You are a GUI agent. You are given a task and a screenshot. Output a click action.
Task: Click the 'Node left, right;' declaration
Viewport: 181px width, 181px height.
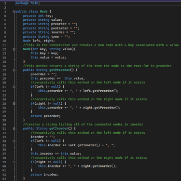(x=39, y=41)
